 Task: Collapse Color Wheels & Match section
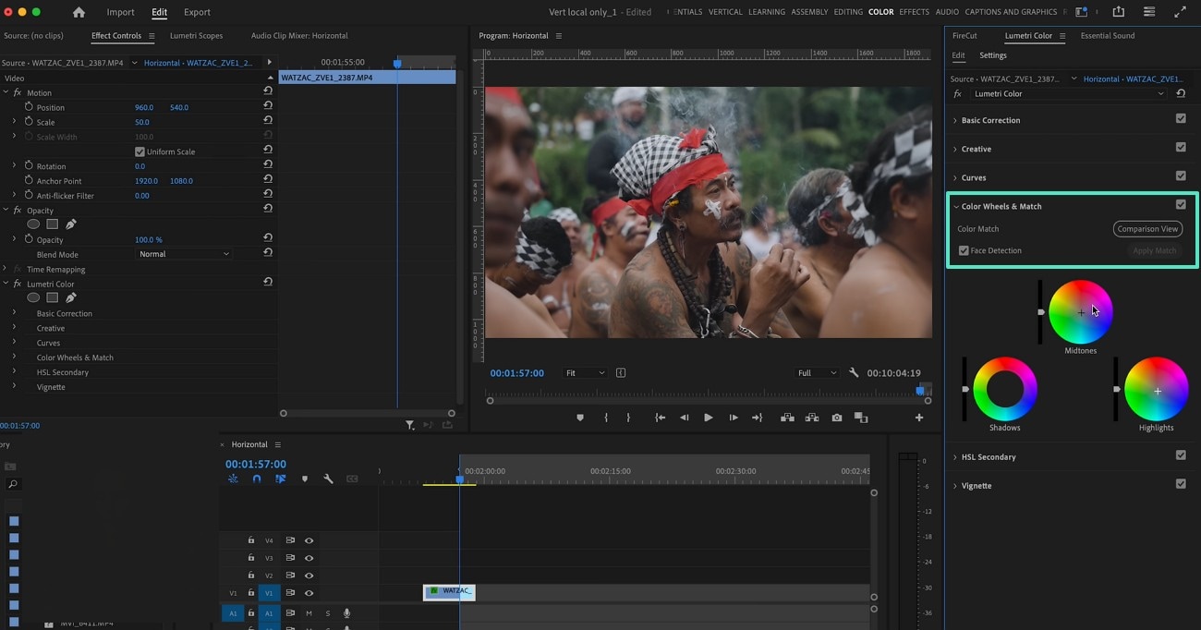tap(955, 206)
